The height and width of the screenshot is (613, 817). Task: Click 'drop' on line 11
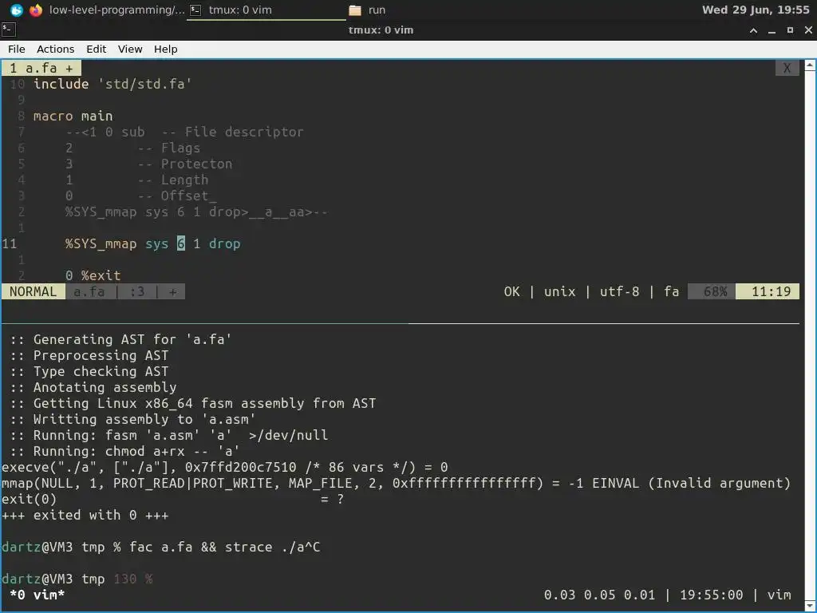click(224, 243)
